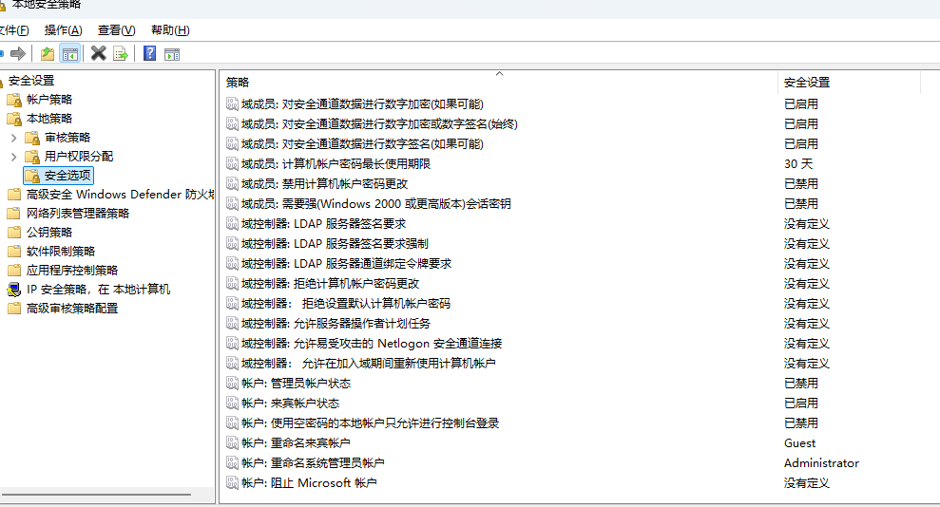
Task: Click the Administrator setting value
Action: [821, 463]
